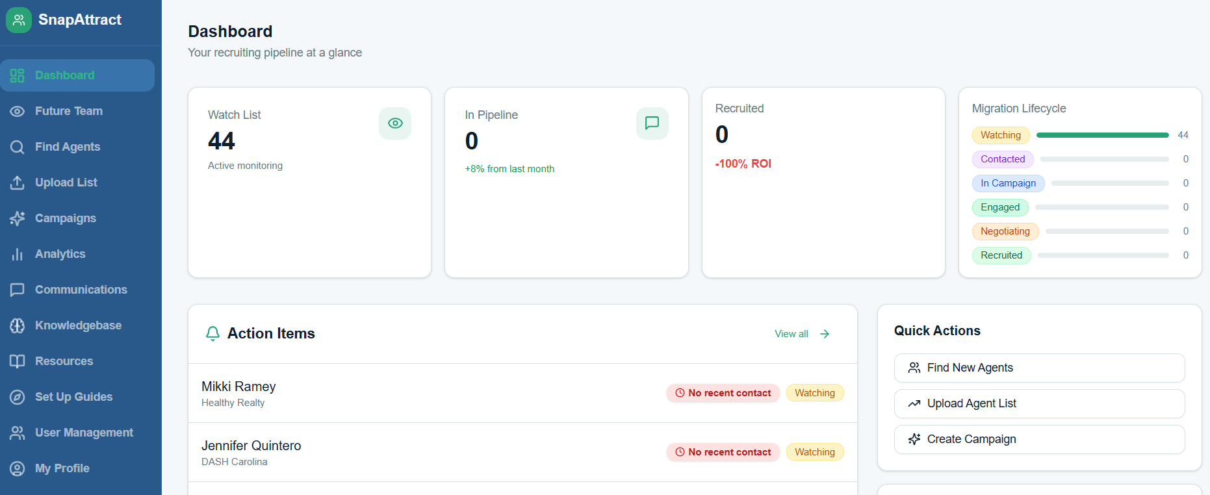Screen dimensions: 1210x495
Task: Open My Profile page
Action: click(77, 468)
